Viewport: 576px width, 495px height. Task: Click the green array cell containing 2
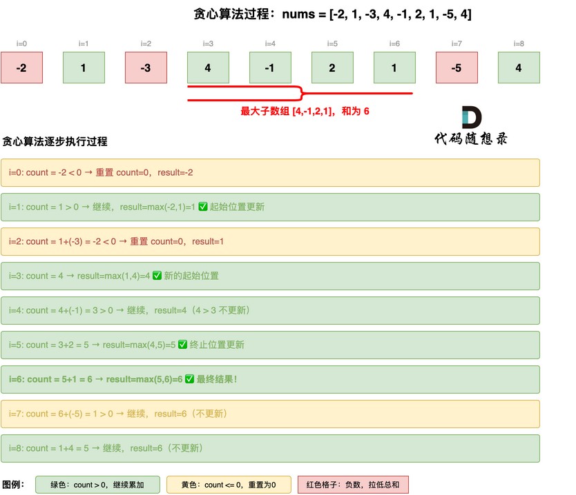(x=332, y=68)
